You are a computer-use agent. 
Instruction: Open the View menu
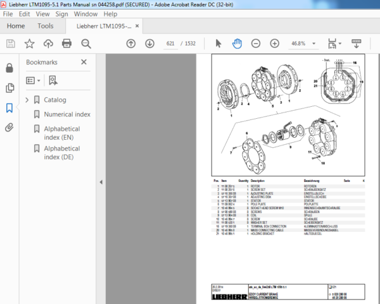[x=42, y=14]
